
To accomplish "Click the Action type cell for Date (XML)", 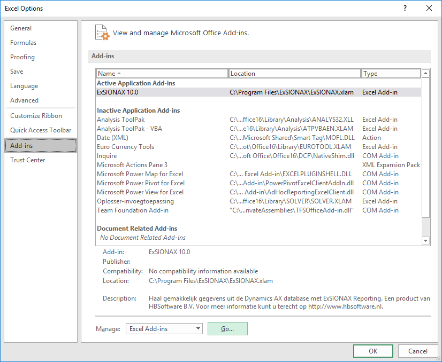I will tap(371, 138).
